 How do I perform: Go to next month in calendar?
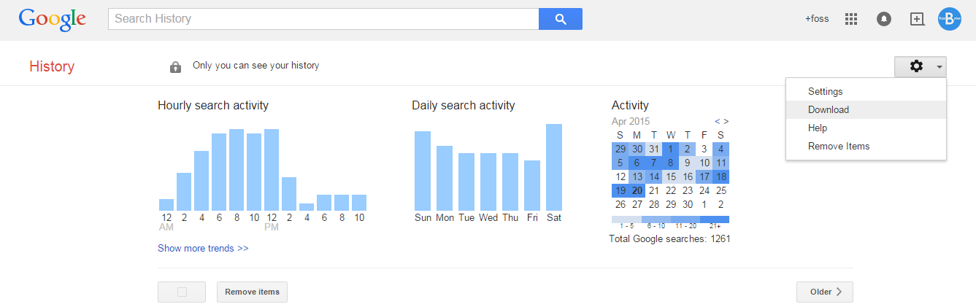click(726, 121)
